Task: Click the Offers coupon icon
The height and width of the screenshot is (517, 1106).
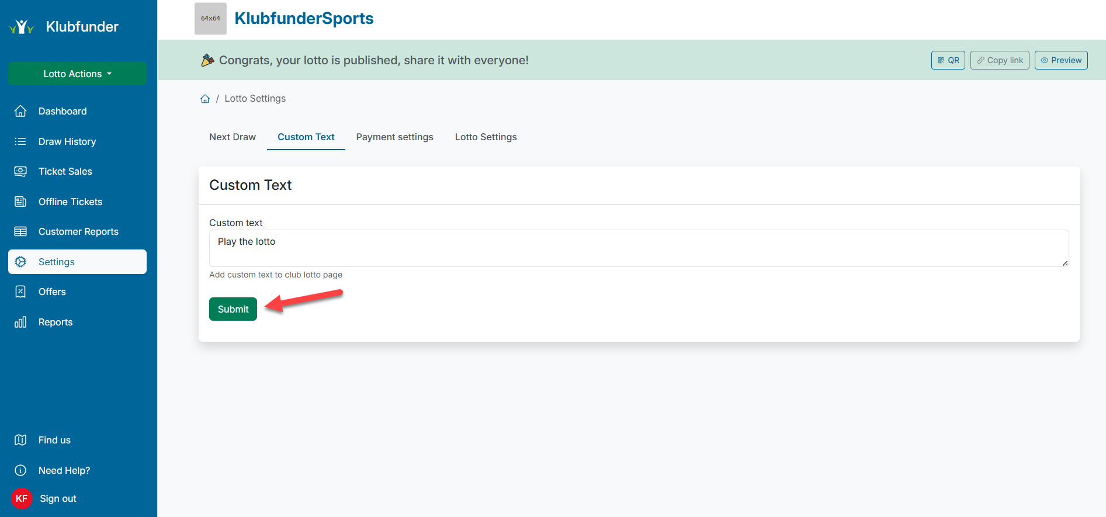Action: pyautogui.click(x=20, y=292)
